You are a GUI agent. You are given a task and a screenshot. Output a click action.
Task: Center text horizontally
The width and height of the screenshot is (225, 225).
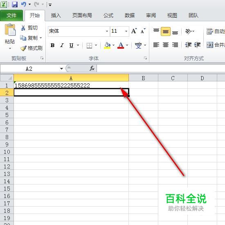pos(166,45)
